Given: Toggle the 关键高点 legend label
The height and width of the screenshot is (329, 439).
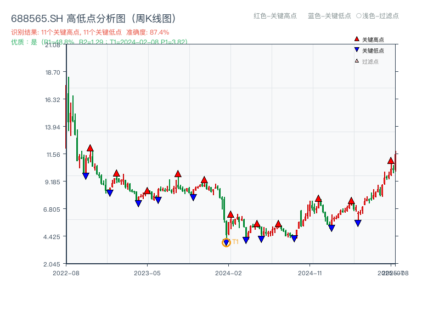Looking at the screenshot, I should 373,39.
